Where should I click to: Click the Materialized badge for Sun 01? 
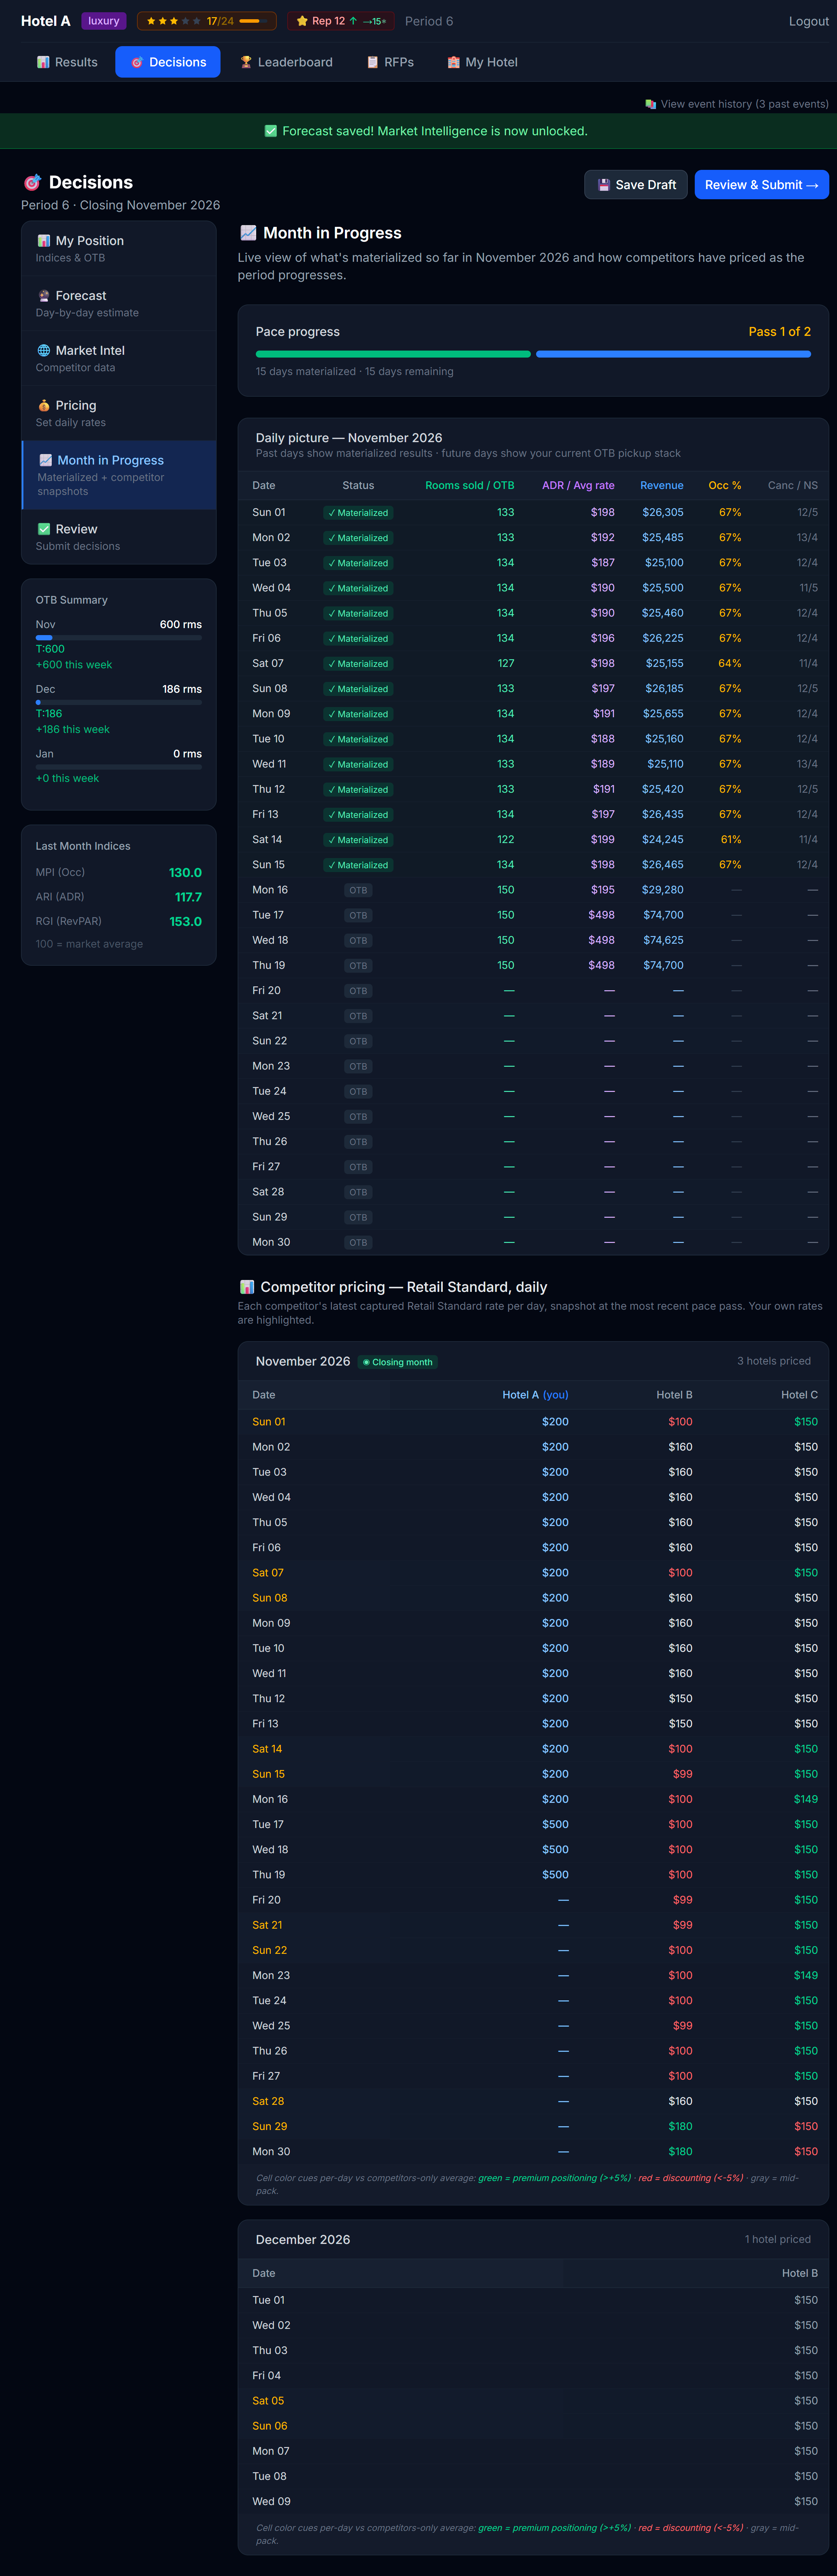coord(358,513)
